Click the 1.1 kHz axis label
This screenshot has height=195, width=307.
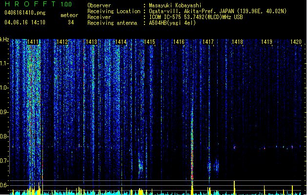pos(4,63)
